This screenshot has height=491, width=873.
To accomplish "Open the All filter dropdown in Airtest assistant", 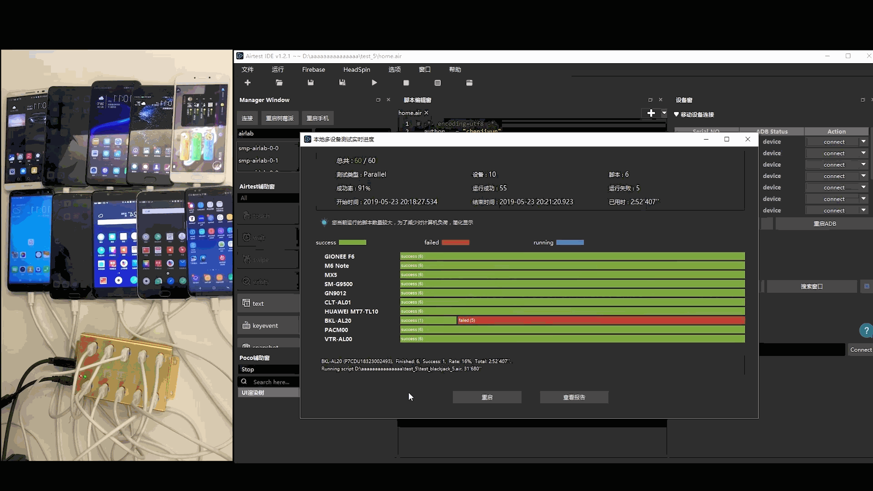I will [268, 198].
